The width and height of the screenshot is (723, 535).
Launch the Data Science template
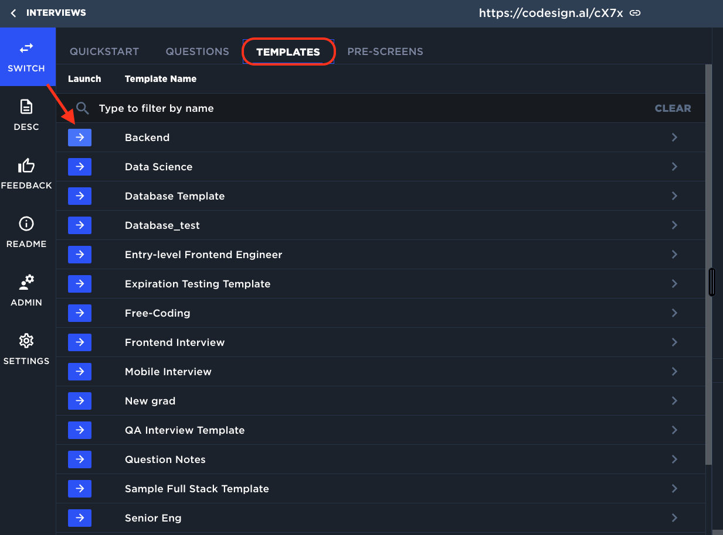(x=80, y=167)
